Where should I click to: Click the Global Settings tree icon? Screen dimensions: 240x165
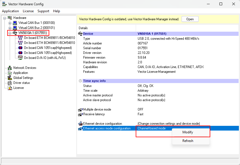tap(10, 78)
